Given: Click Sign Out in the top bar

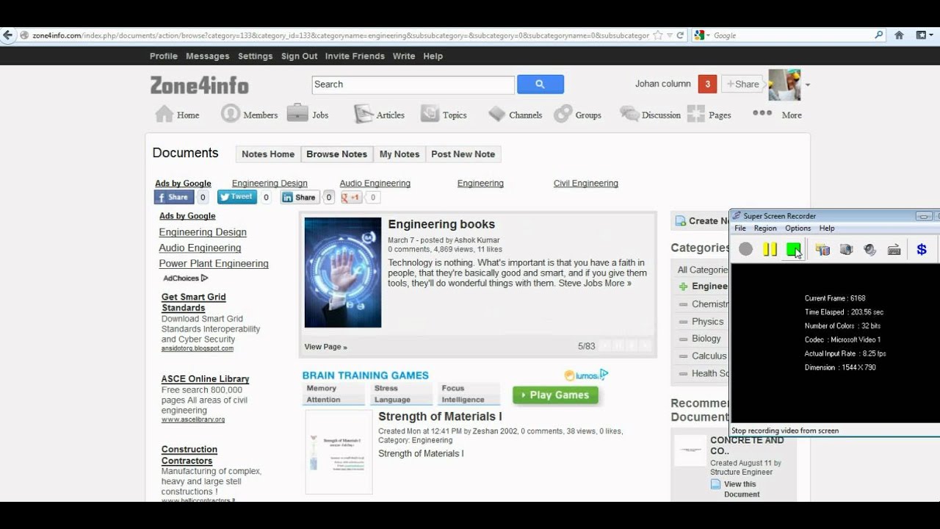Looking at the screenshot, I should coord(300,56).
